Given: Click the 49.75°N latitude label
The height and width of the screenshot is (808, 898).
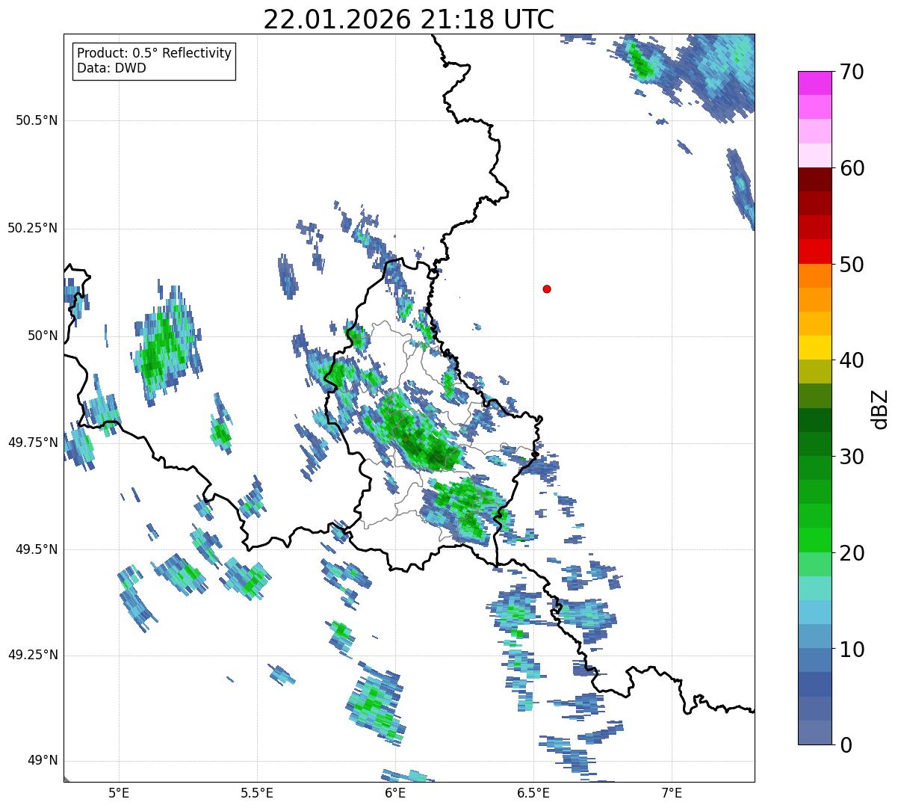Looking at the screenshot, I should coord(32,442).
